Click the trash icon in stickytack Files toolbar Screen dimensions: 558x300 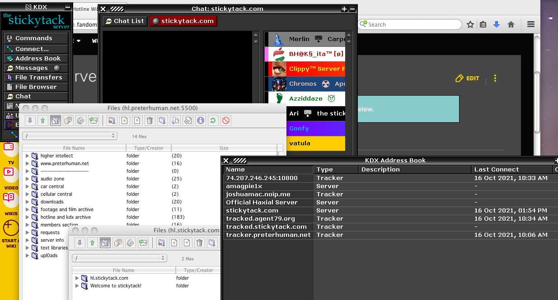point(199,243)
